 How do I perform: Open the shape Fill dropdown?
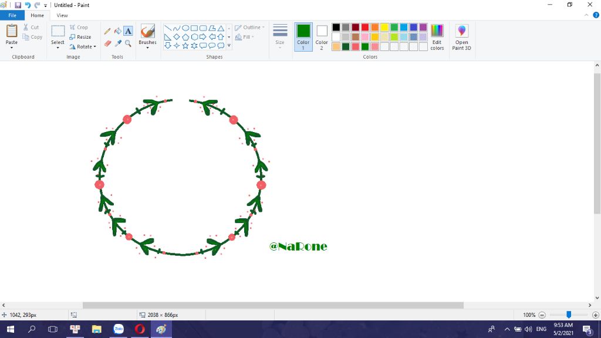coord(245,37)
